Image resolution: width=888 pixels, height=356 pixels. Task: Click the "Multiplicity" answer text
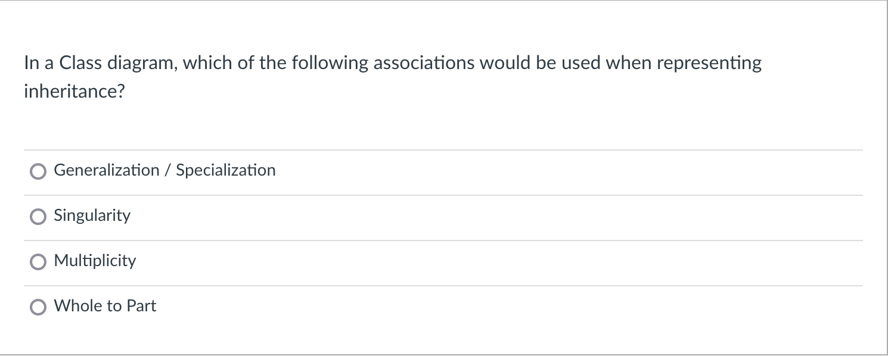(95, 261)
